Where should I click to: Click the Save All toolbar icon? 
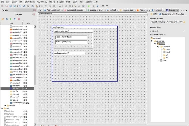[14, 6]
